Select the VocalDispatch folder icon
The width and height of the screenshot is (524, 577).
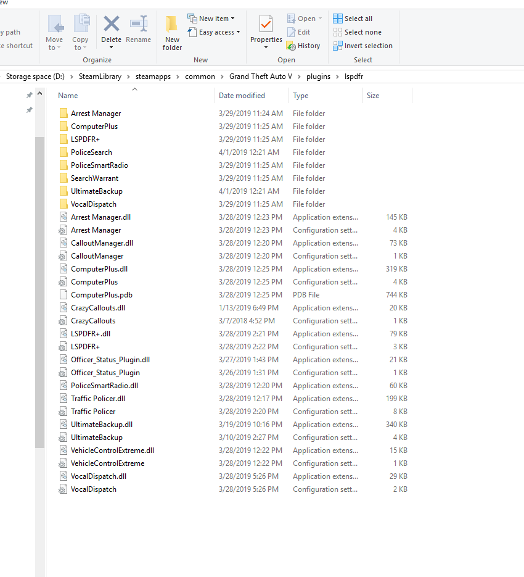click(63, 204)
